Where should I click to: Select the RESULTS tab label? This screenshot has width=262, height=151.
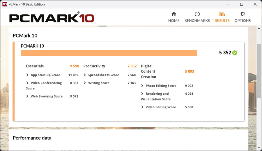tap(222, 21)
